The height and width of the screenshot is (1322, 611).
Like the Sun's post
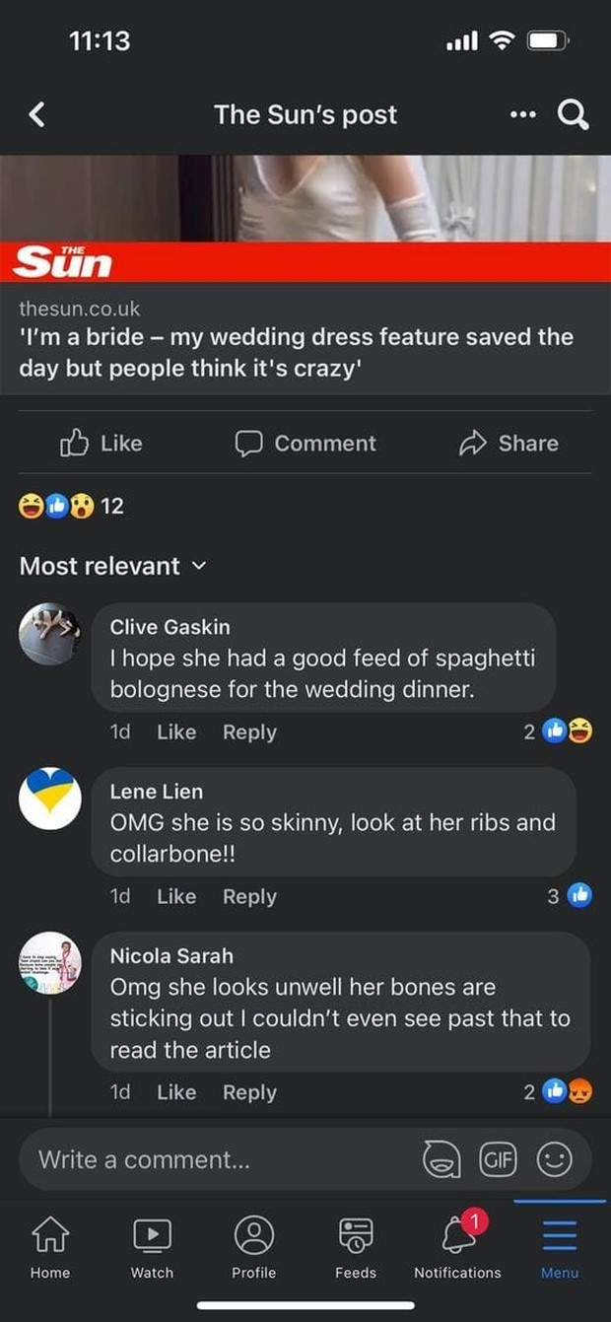102,444
